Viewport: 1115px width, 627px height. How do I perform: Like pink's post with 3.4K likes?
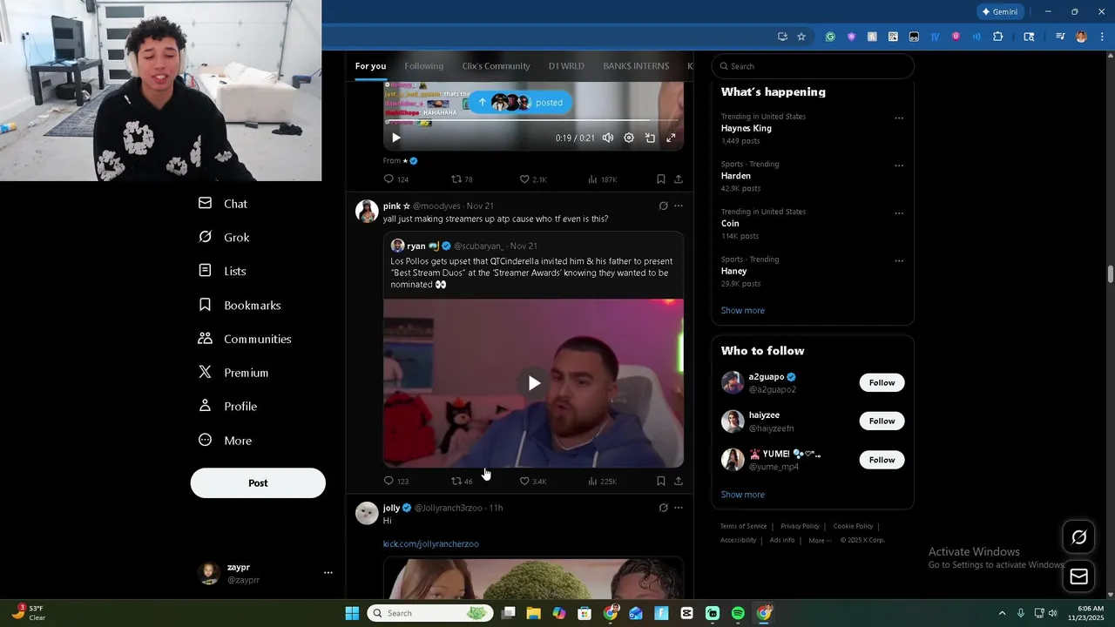tap(533, 482)
